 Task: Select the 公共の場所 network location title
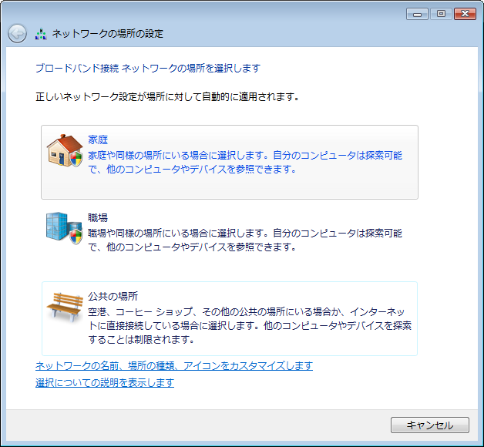tap(113, 296)
